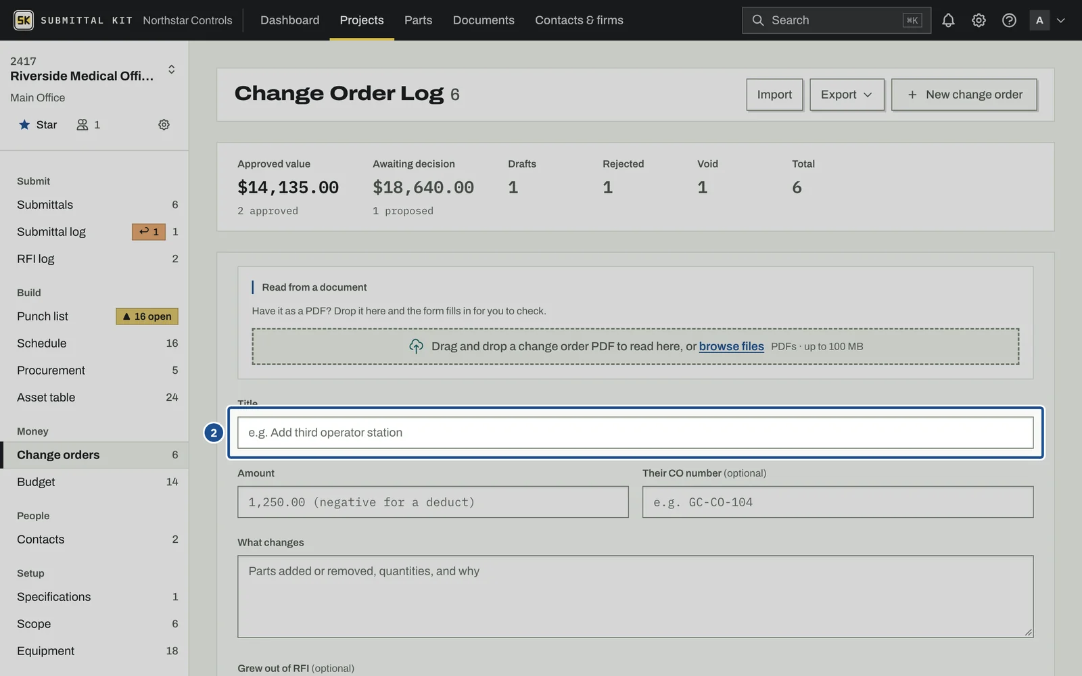
Task: Open Submittals in sidebar
Action: point(95,205)
